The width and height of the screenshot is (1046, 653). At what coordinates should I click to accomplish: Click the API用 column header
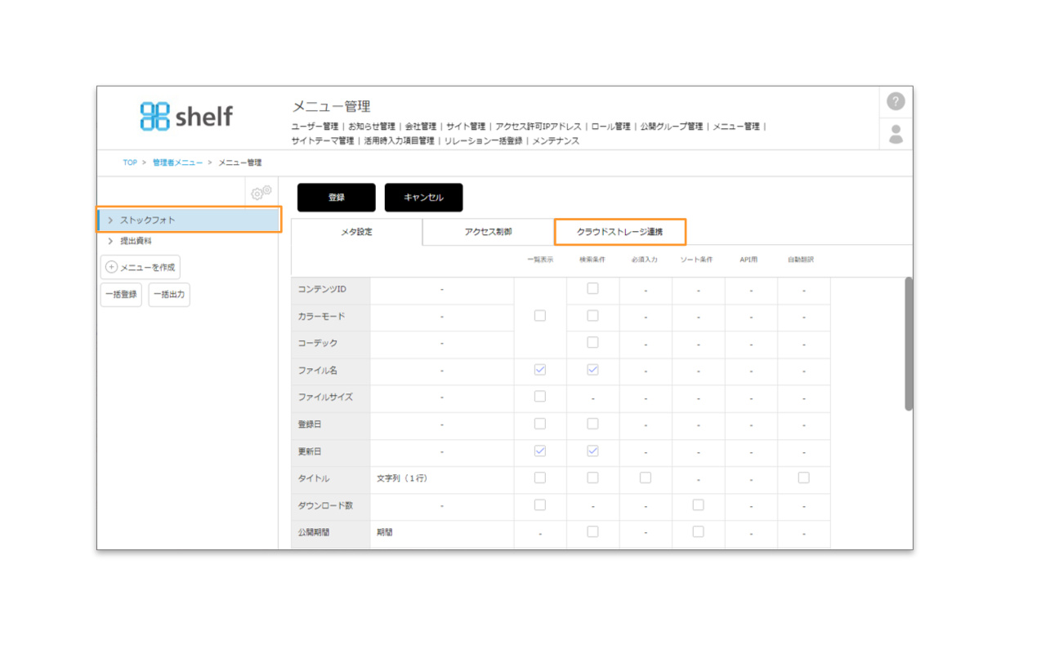pos(749,260)
